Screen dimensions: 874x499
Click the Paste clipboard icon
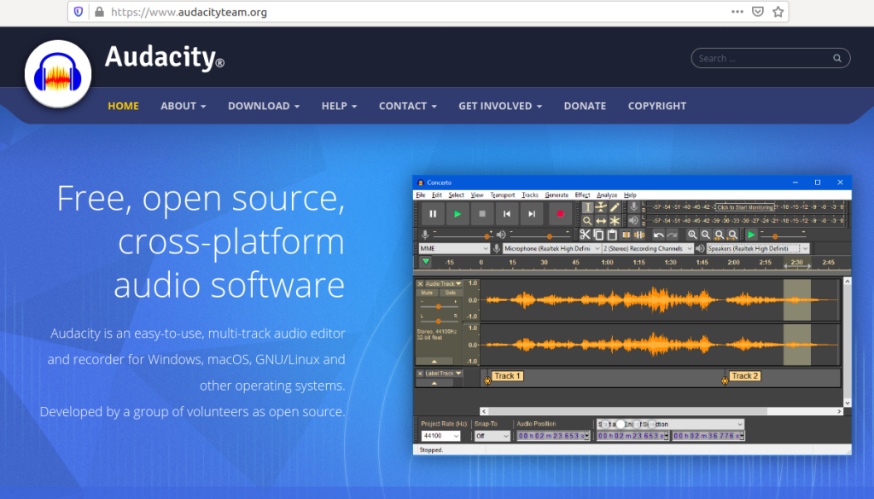pyautogui.click(x=612, y=235)
